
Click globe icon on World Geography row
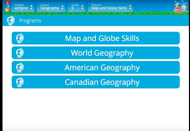pyautogui.click(x=20, y=53)
